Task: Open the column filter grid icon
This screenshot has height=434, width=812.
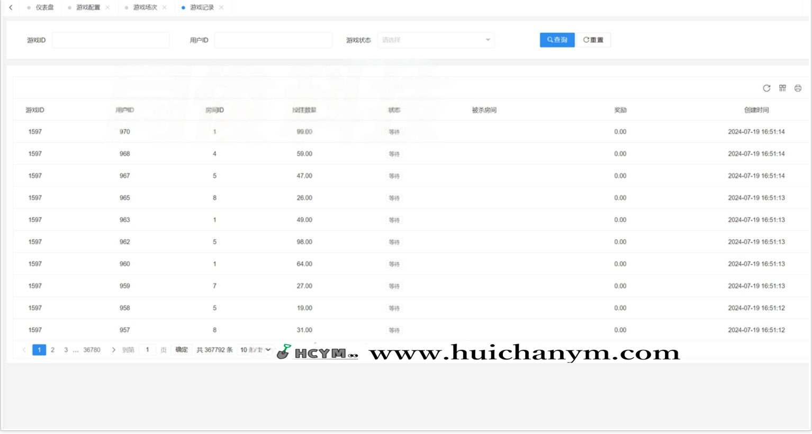Action: point(782,88)
